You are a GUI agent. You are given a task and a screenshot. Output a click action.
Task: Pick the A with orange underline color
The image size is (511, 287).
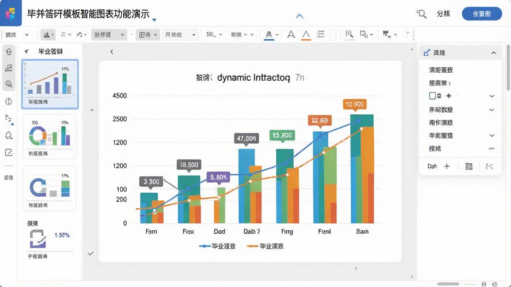tap(306, 35)
